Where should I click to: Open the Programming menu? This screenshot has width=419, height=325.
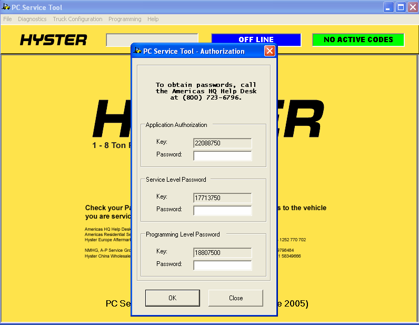click(125, 19)
